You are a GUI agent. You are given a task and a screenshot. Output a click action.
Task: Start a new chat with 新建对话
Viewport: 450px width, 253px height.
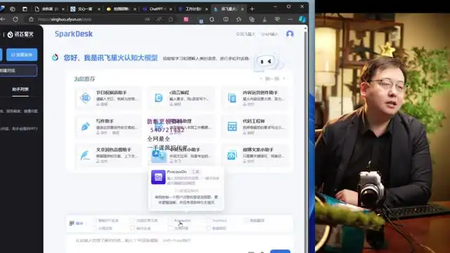[18, 70]
